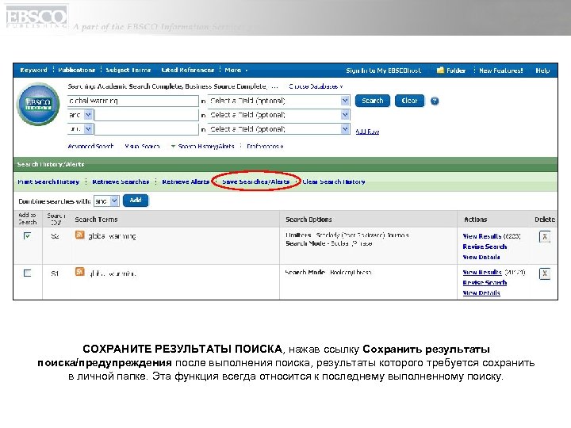This screenshot has height=428, width=571.
Task: Click RSS feed icon for search S2
Action: click(80, 235)
